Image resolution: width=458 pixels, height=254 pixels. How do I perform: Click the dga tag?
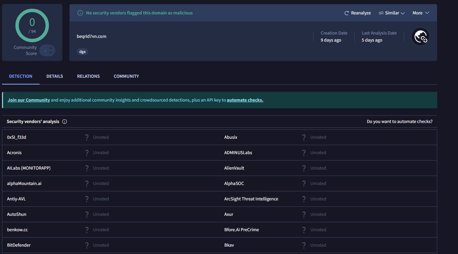point(82,52)
